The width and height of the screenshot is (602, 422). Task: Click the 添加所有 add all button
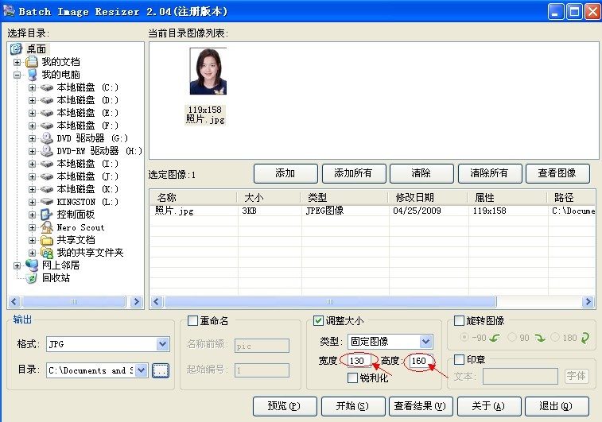pos(354,173)
